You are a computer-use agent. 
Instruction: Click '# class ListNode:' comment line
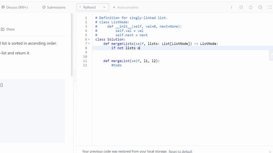point(112,22)
